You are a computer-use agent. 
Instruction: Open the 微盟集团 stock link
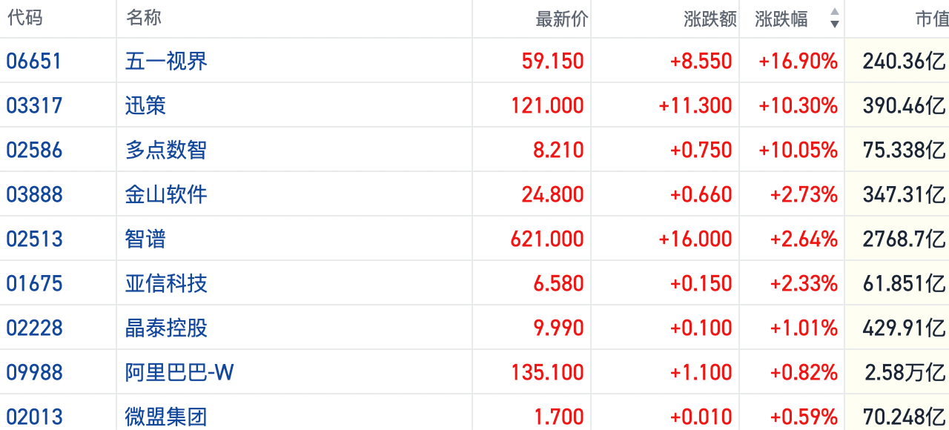click(166, 417)
